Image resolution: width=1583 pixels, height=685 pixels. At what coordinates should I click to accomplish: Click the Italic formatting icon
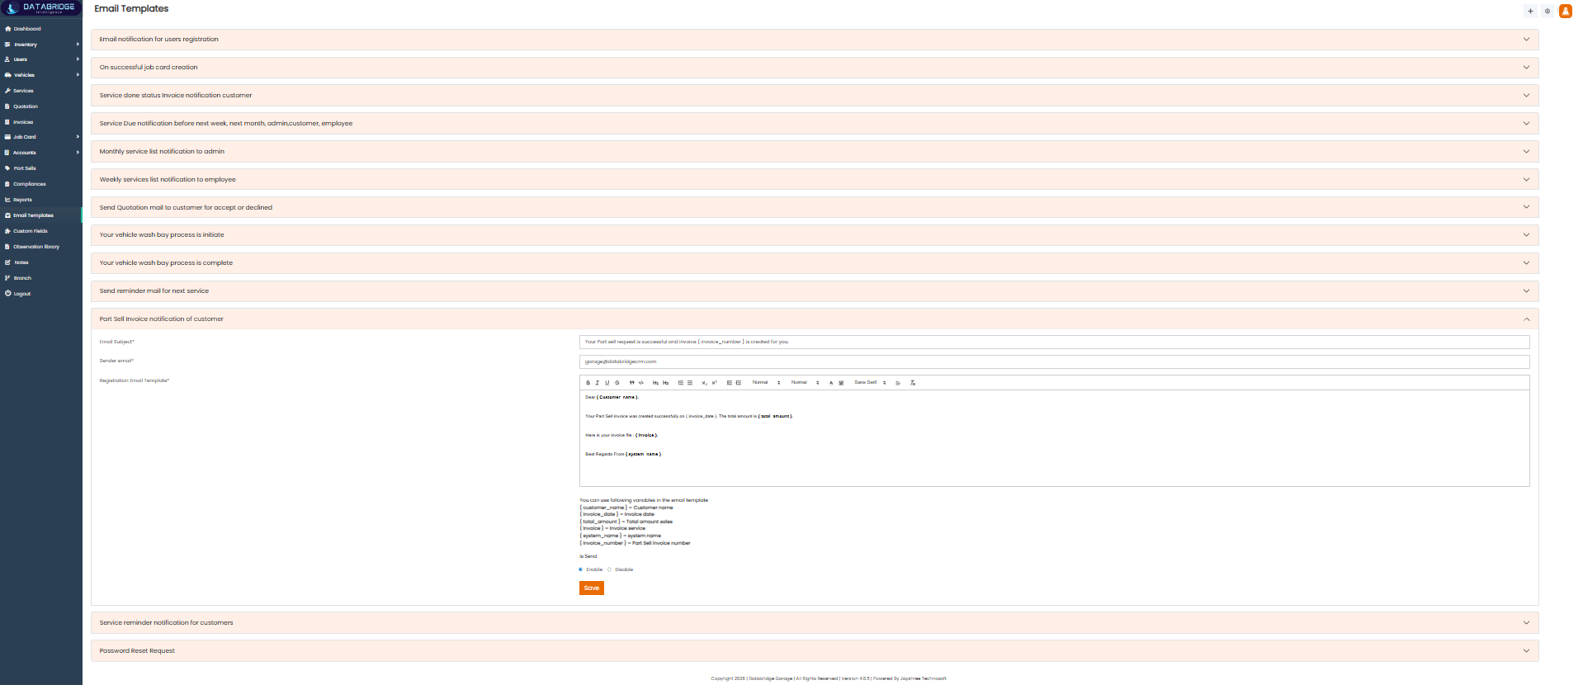(597, 383)
